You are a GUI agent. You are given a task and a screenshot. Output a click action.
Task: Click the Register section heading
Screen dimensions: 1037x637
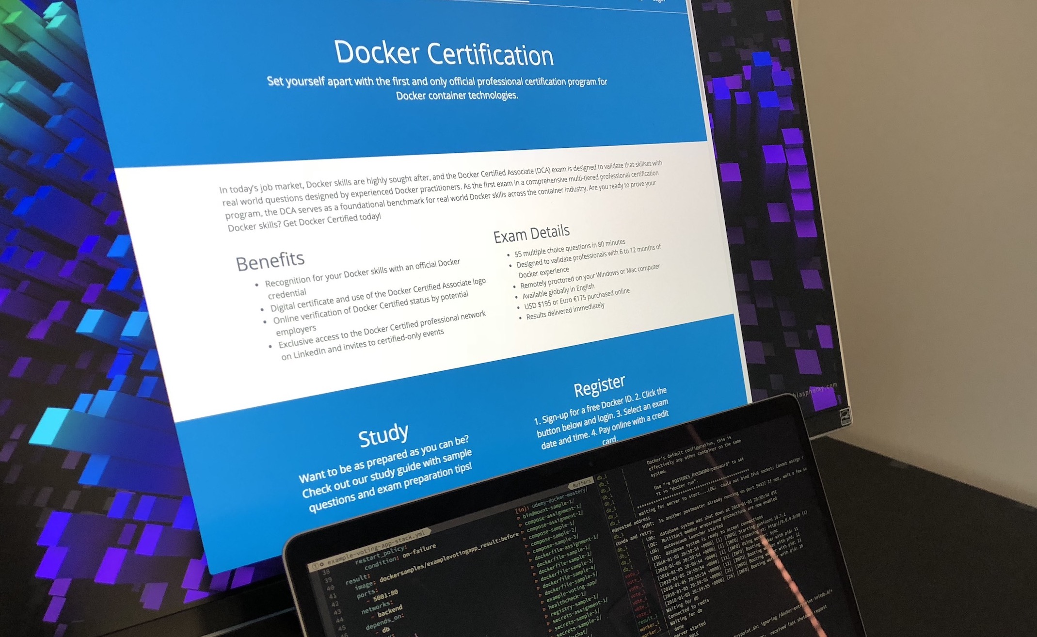(599, 386)
